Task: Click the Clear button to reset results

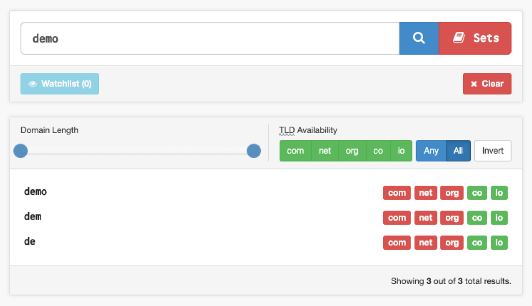Action: [x=487, y=83]
